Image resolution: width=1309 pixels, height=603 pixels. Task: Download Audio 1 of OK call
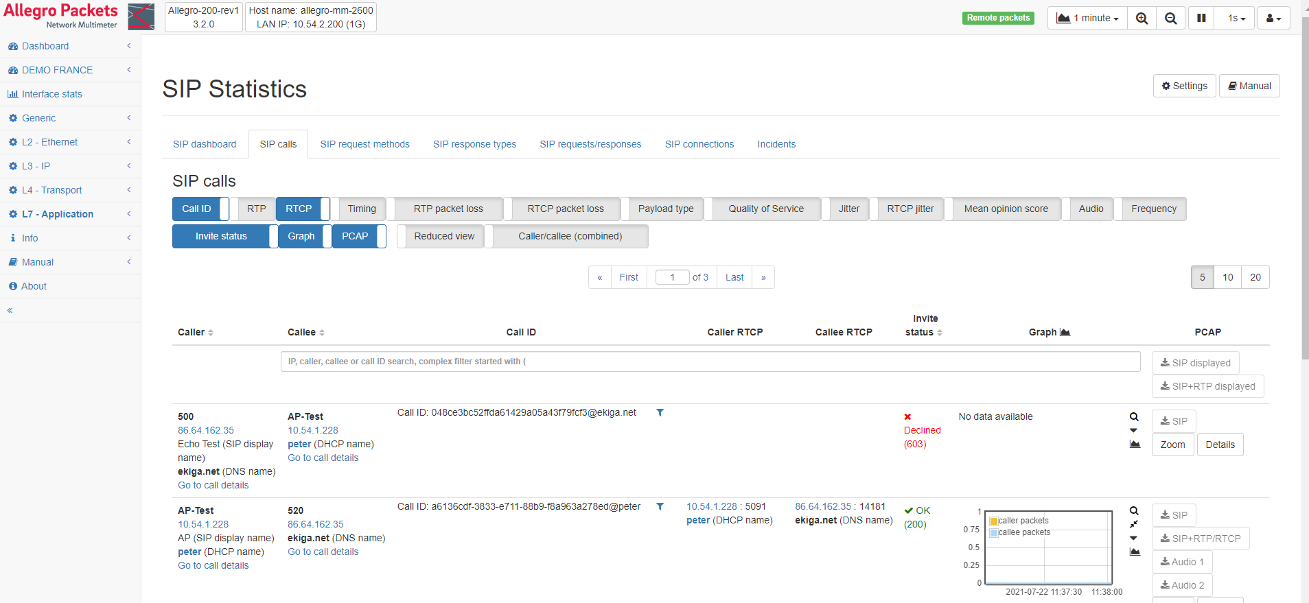(x=1182, y=562)
